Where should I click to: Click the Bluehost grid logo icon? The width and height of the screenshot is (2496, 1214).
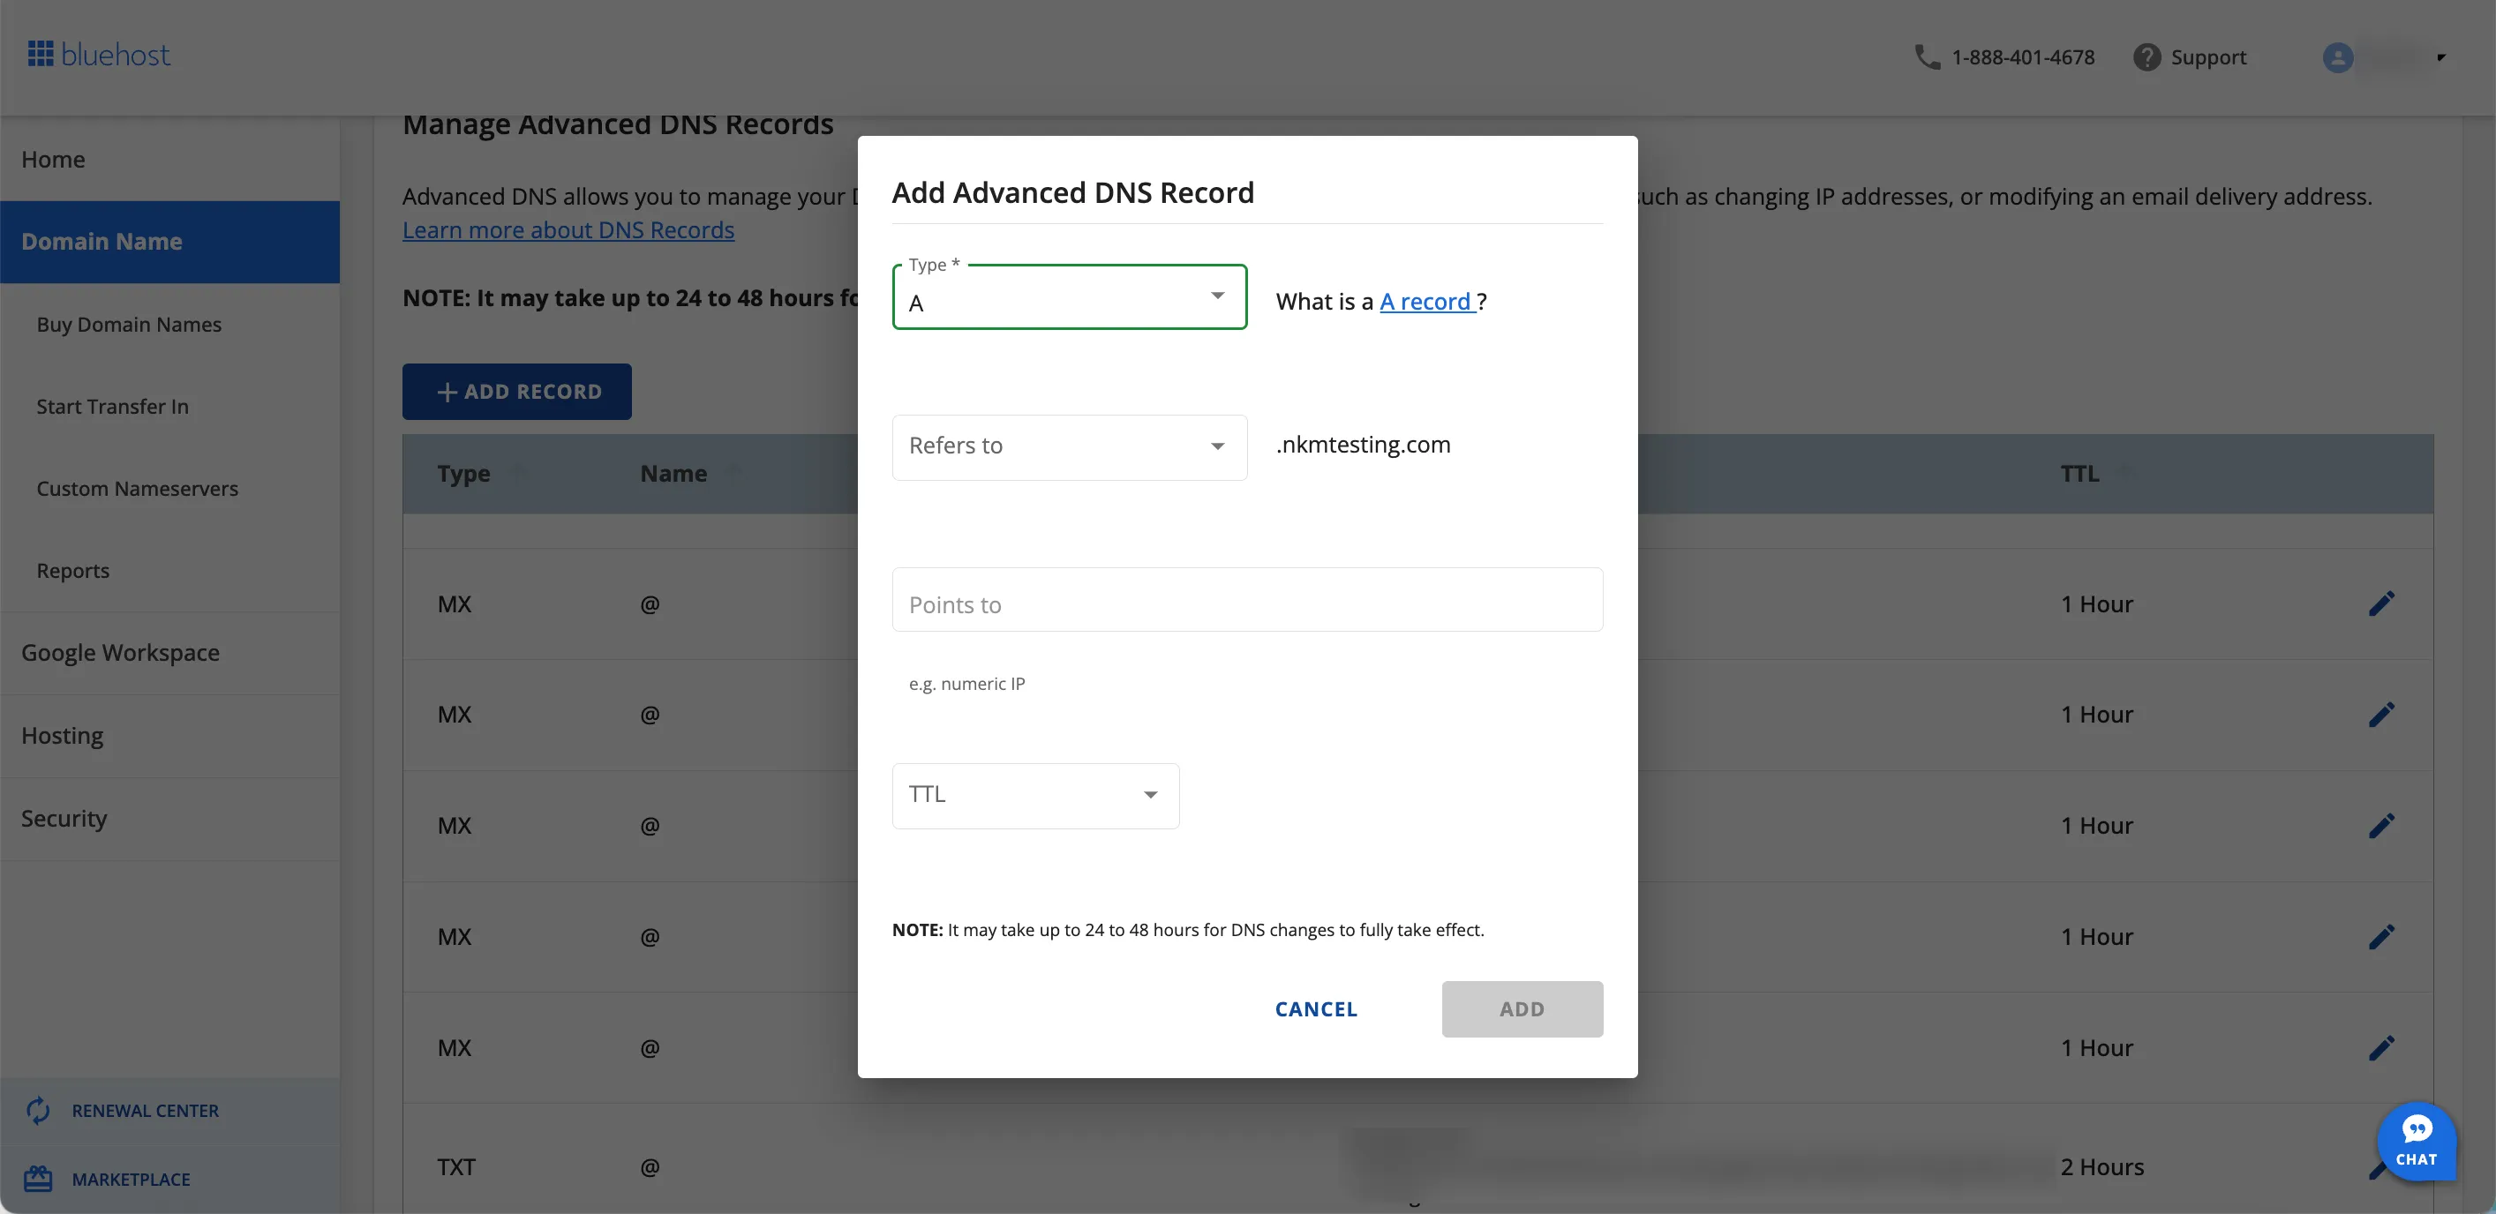pos(40,54)
